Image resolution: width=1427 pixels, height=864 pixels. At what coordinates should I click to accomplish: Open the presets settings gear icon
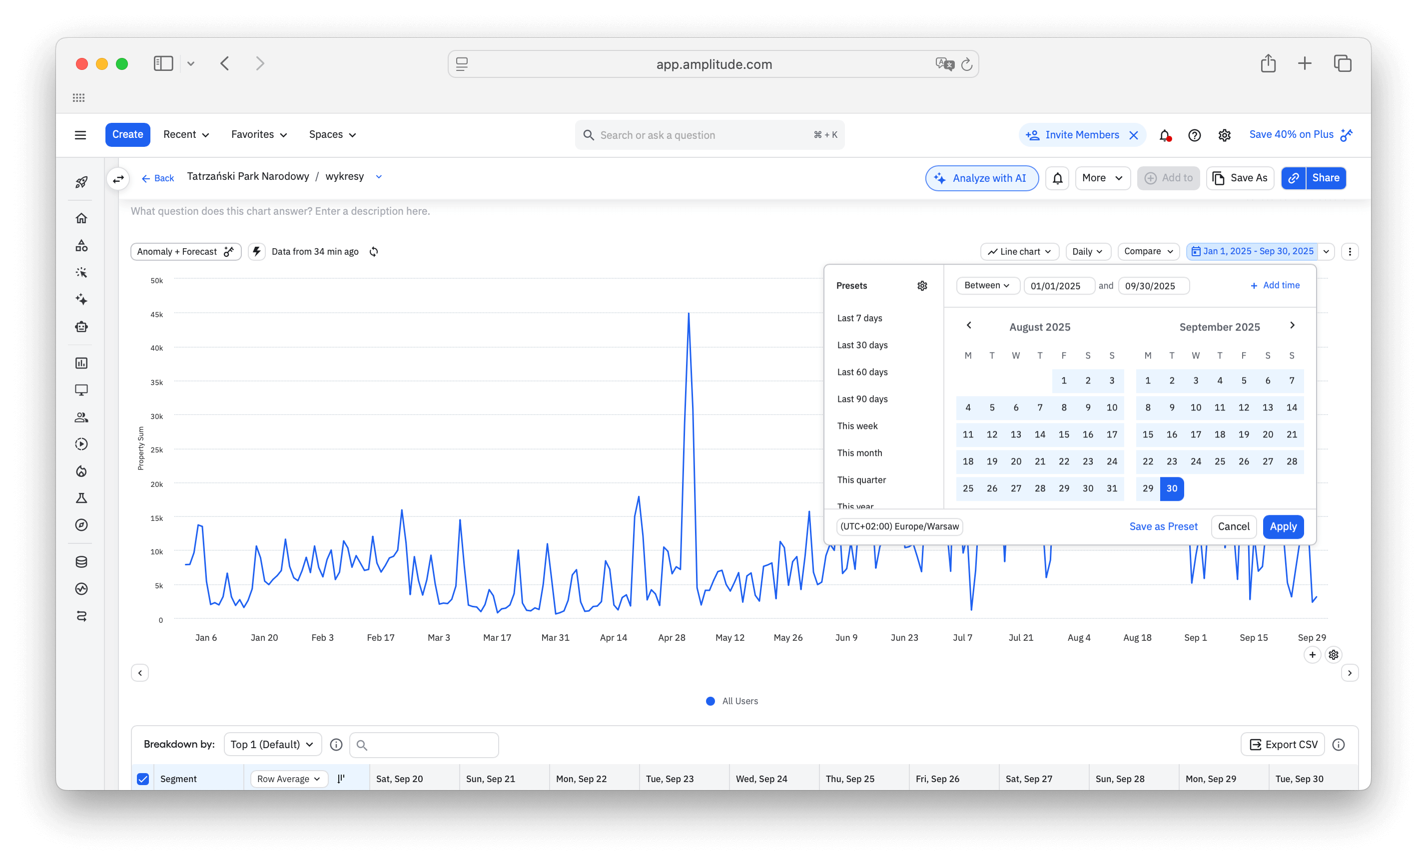click(922, 286)
